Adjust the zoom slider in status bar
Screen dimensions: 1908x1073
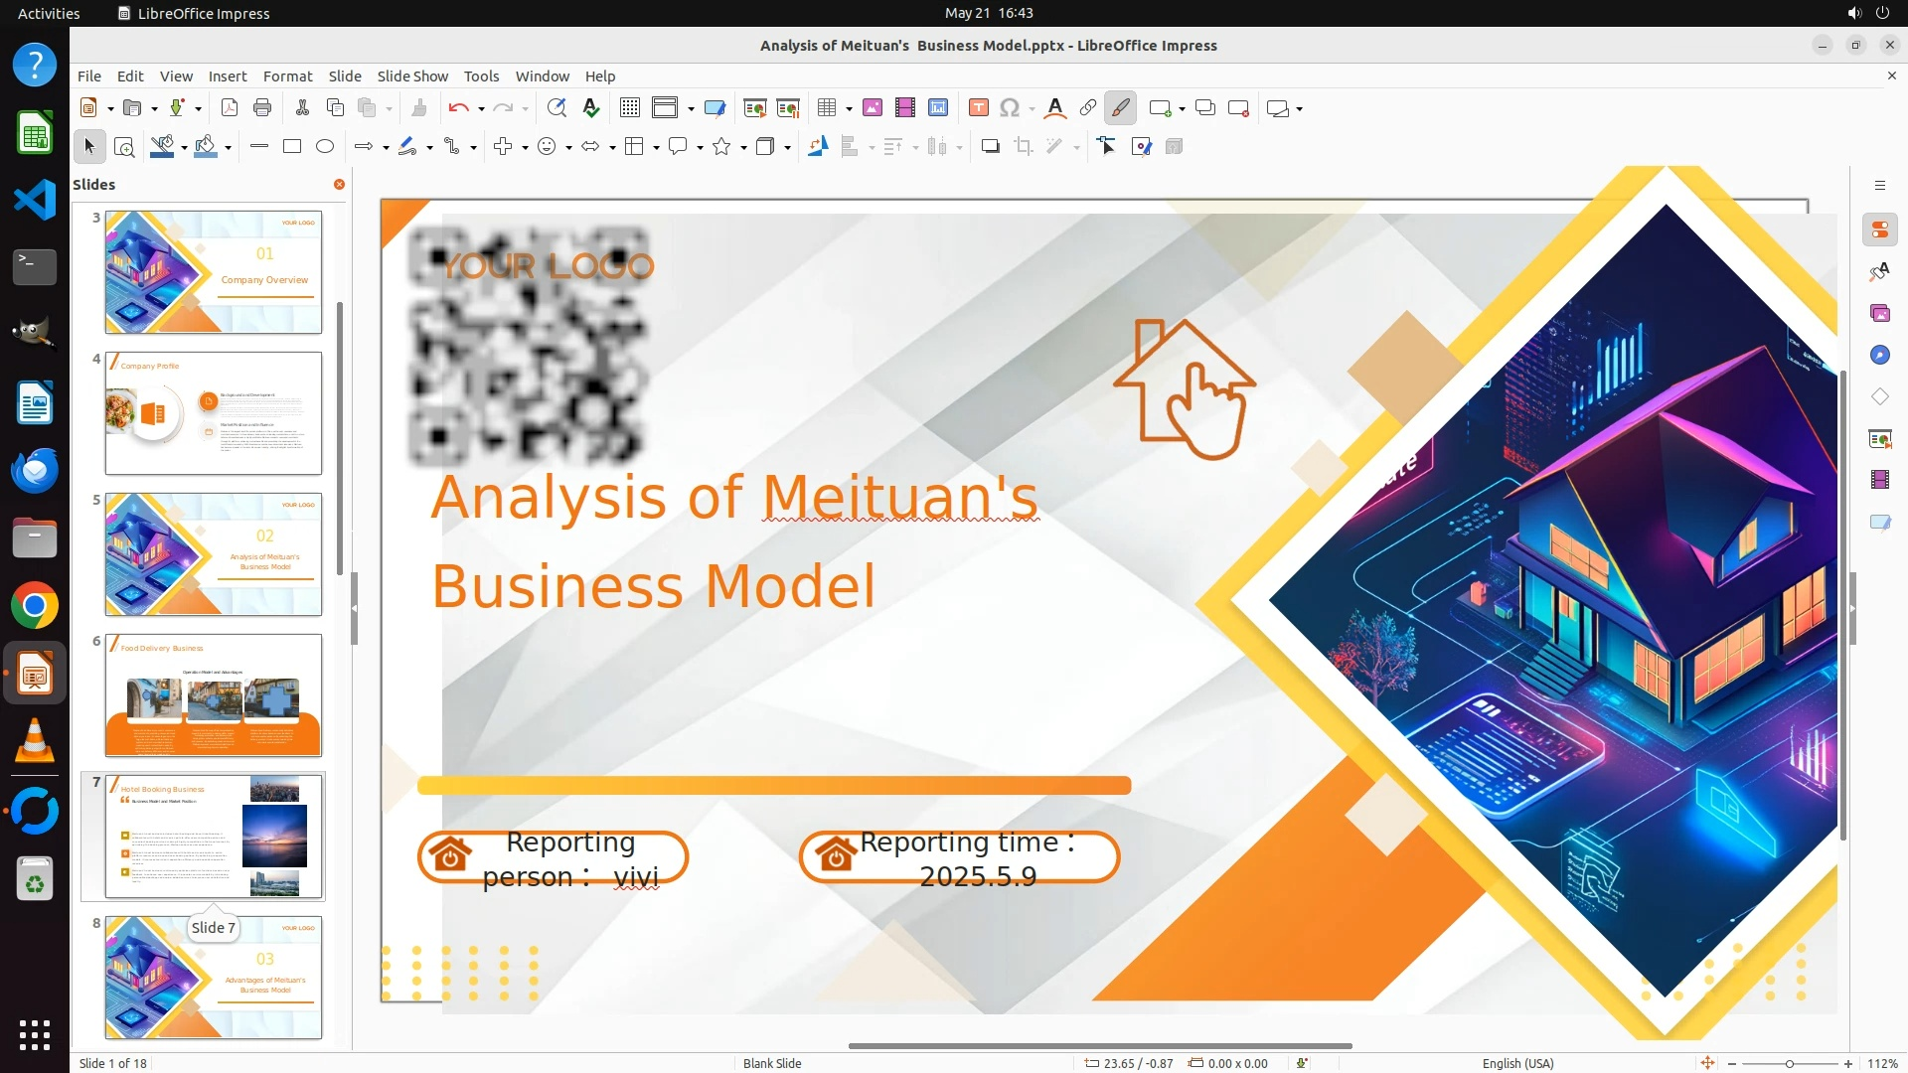point(1789,1064)
